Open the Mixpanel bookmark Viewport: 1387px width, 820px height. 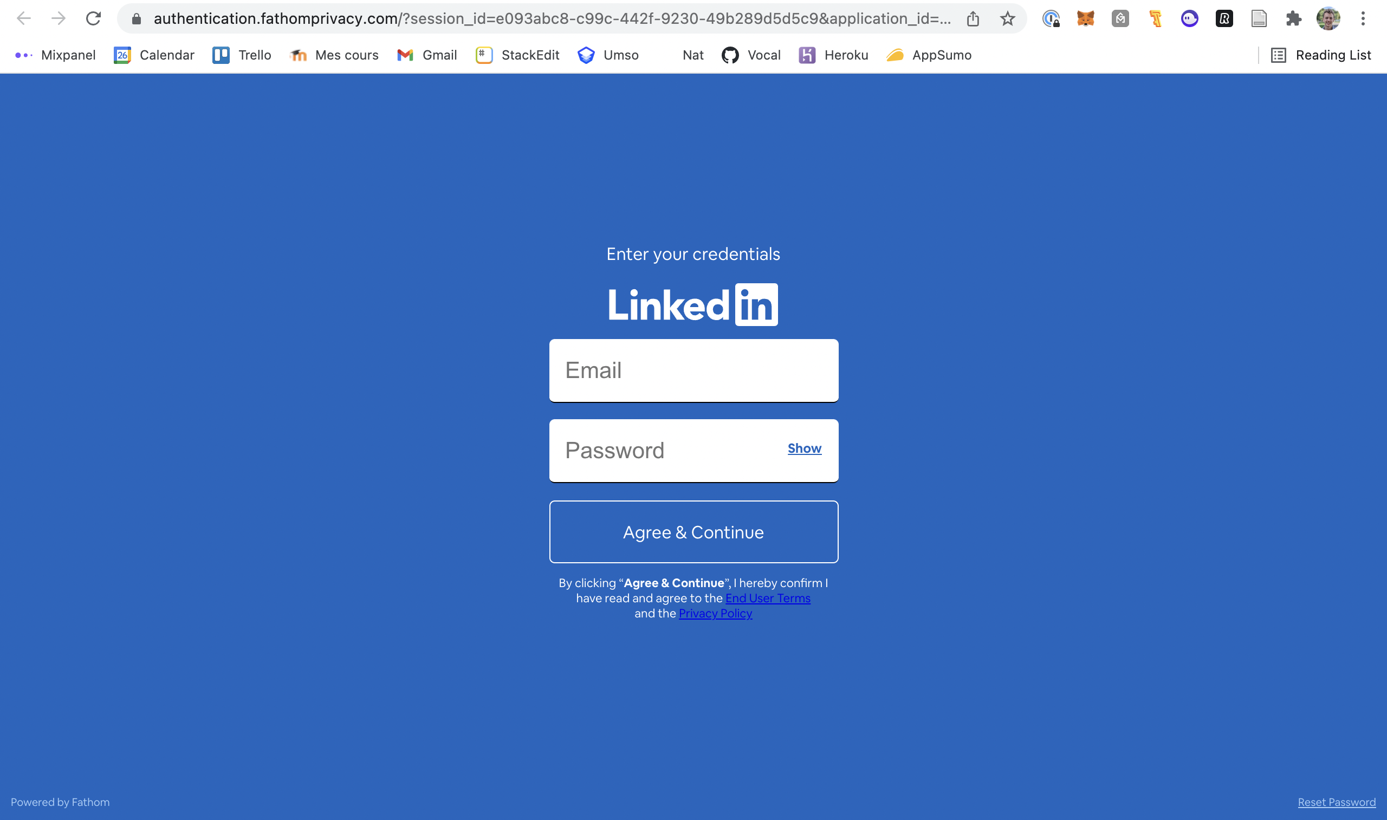pos(55,55)
